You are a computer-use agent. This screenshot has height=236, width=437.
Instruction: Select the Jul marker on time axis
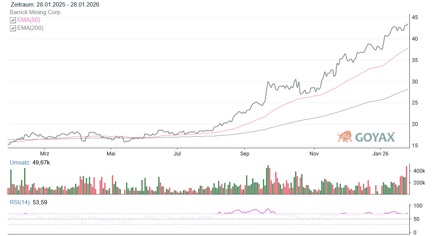[177, 154]
